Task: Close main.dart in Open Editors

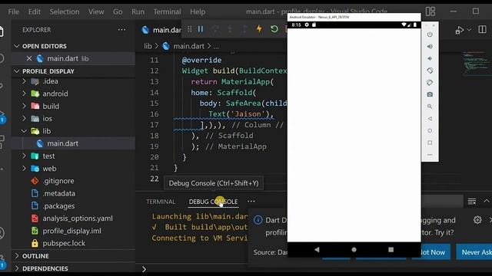Action: tap(29, 58)
